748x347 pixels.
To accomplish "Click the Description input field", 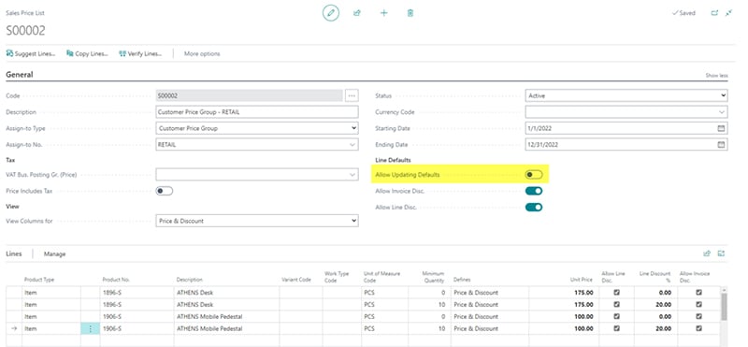I will click(x=257, y=112).
